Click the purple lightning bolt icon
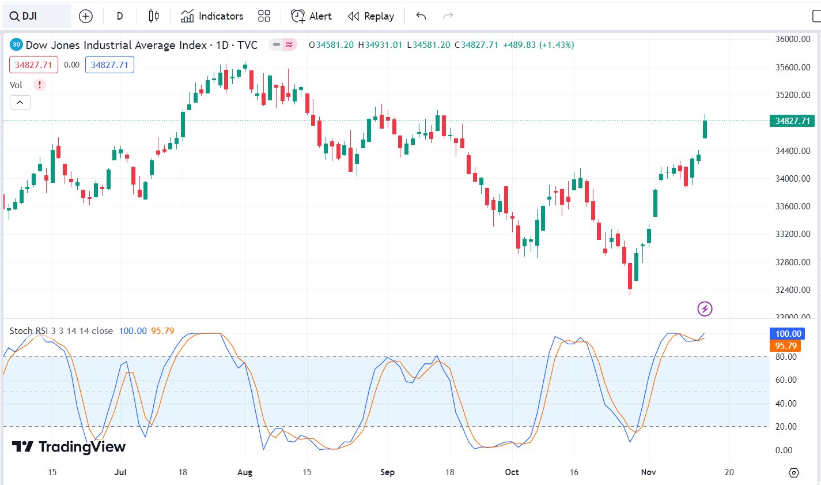 (705, 309)
